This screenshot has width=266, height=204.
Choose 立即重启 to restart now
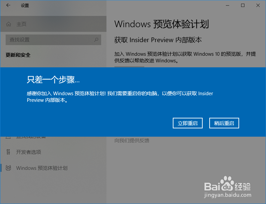(188, 123)
